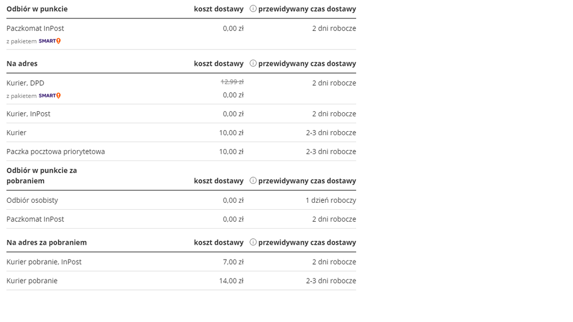Select Paczkomat InPost below Odbiór osobisty
The height and width of the screenshot is (322, 573).
pos(35,219)
